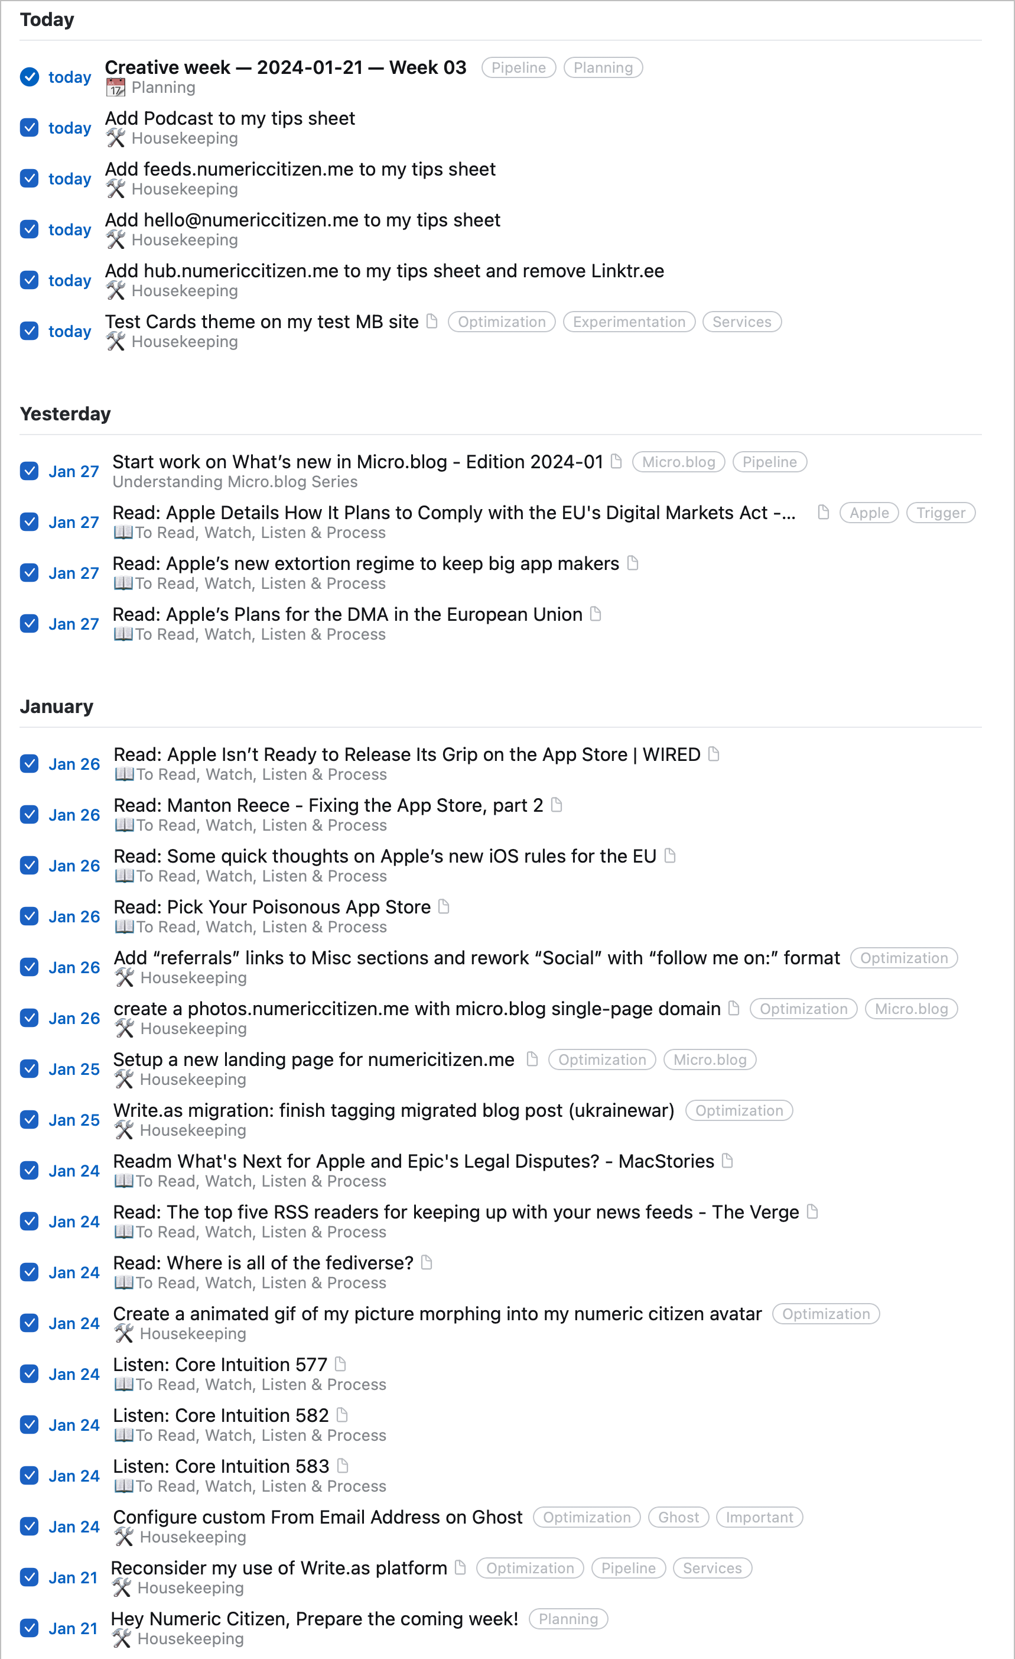Click the Apple tag
Screen dimensions: 1015x1659
pos(869,513)
